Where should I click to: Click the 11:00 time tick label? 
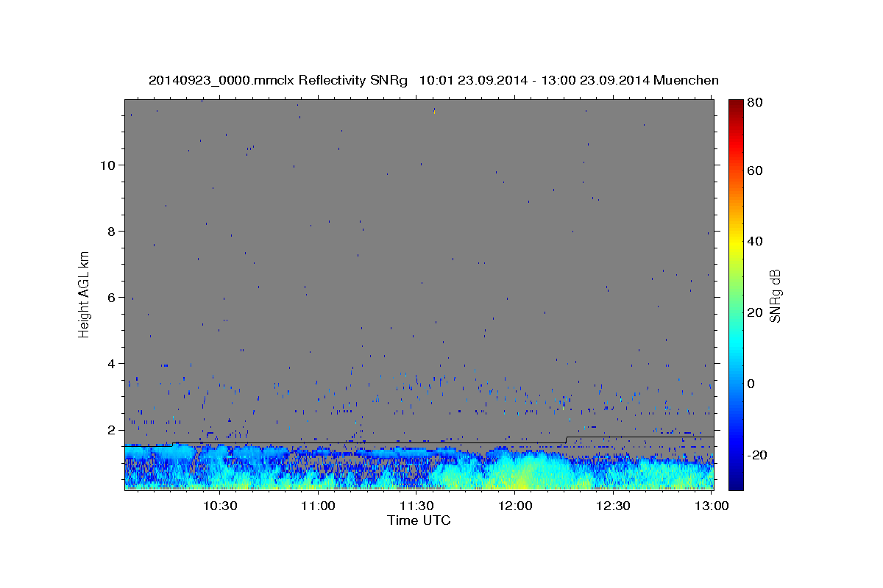(x=318, y=506)
